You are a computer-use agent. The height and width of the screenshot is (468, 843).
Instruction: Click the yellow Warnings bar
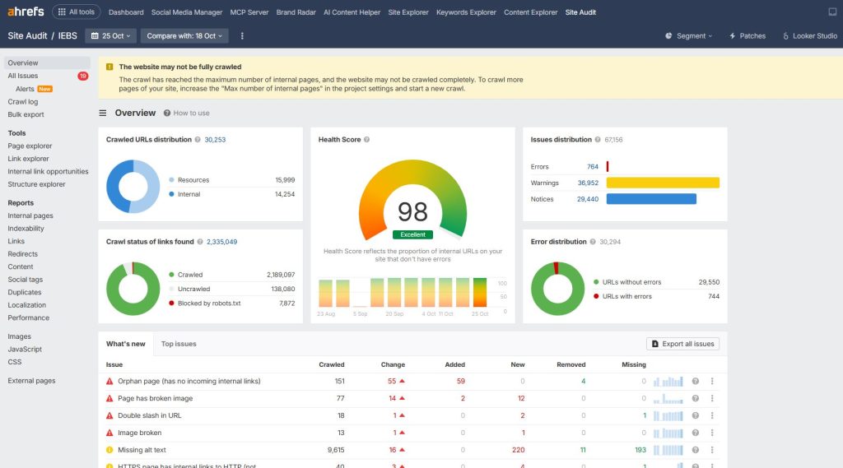tap(663, 183)
